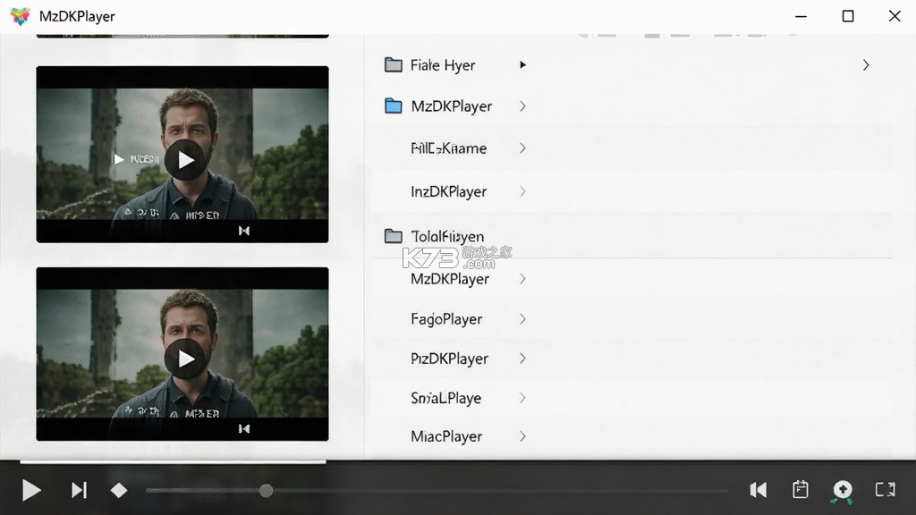The width and height of the screenshot is (916, 515).
Task: Click the skip icon below the lower video
Action: [x=244, y=429]
